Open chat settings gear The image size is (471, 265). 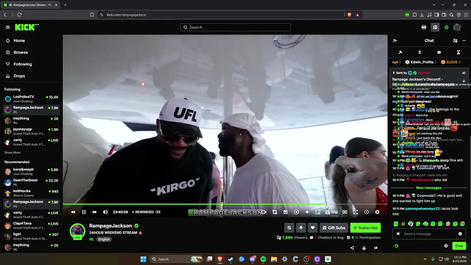pos(446,246)
